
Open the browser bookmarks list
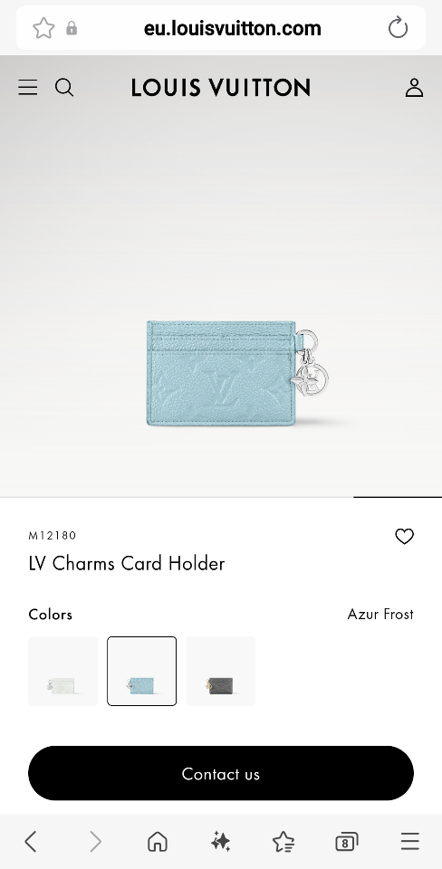(x=283, y=842)
